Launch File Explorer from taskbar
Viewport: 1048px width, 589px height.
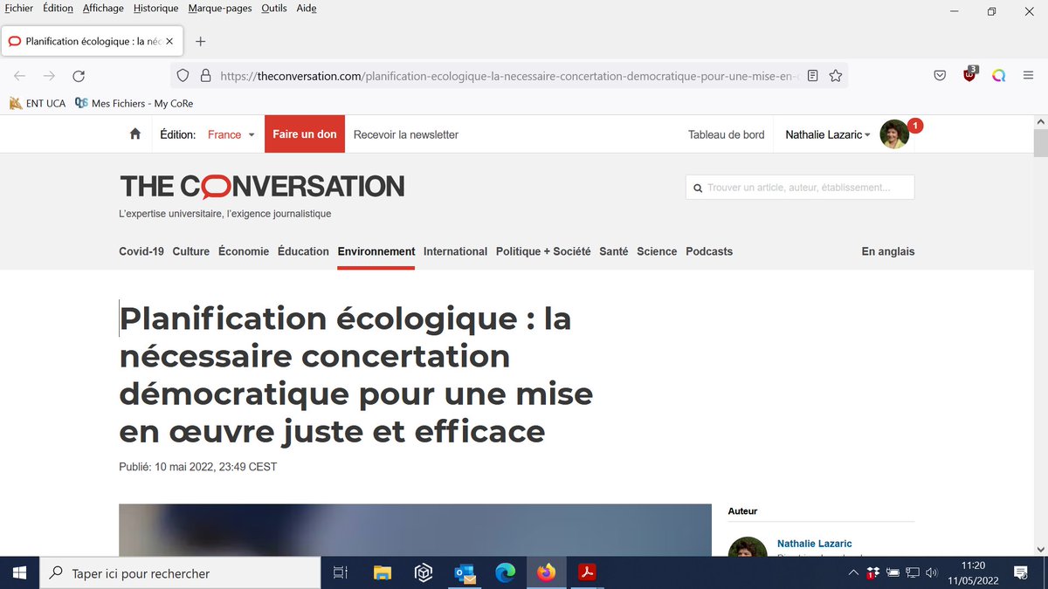pos(383,572)
